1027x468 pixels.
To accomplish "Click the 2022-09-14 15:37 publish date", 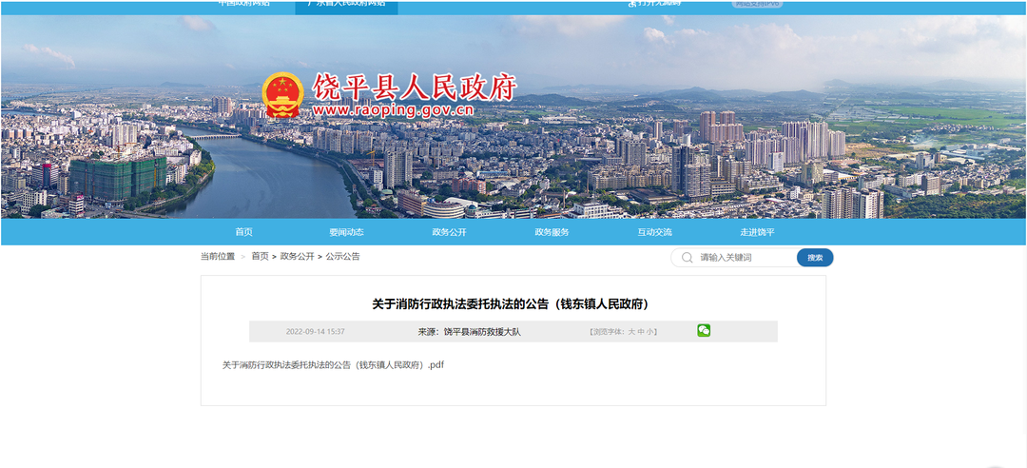I will tap(315, 332).
